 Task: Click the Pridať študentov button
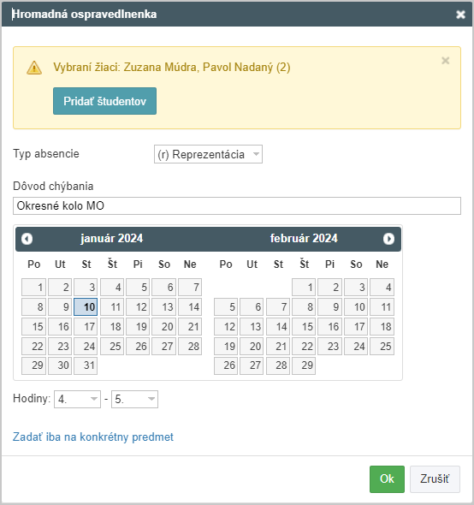(x=104, y=101)
